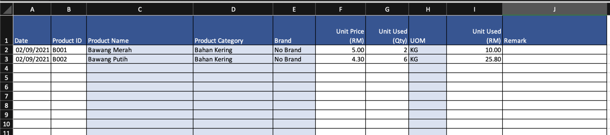Viewport: 610px width, 135px height.
Task: Select column H header
Action: [x=428, y=9]
